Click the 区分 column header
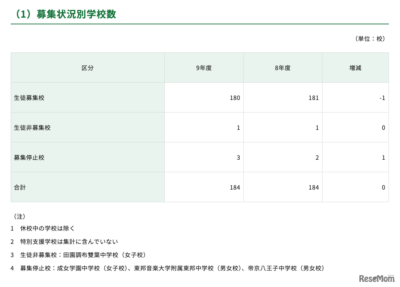 point(88,68)
